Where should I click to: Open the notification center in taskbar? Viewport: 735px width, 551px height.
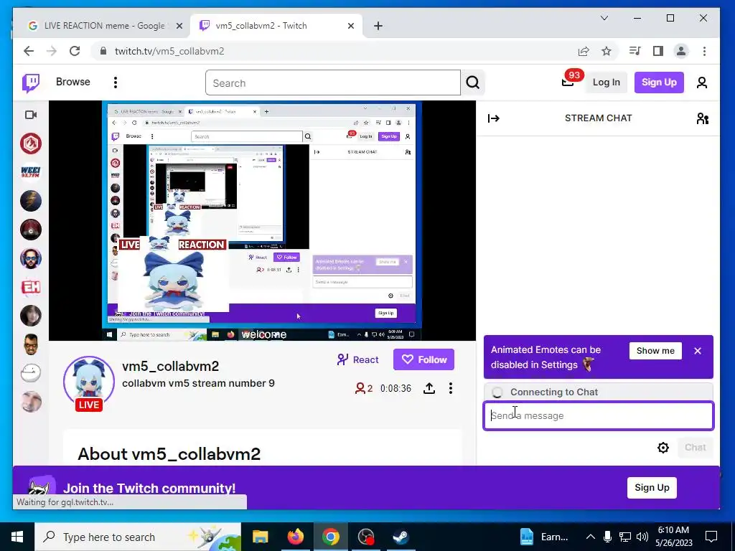711,537
